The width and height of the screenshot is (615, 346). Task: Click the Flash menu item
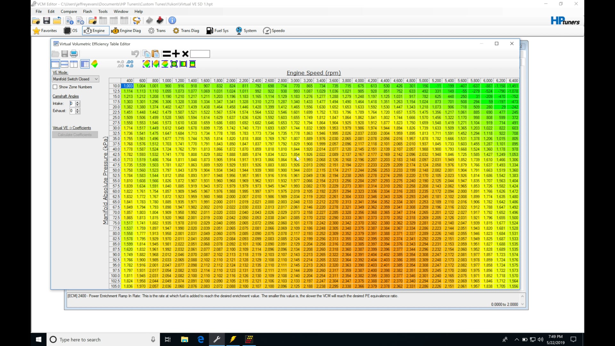click(x=87, y=12)
